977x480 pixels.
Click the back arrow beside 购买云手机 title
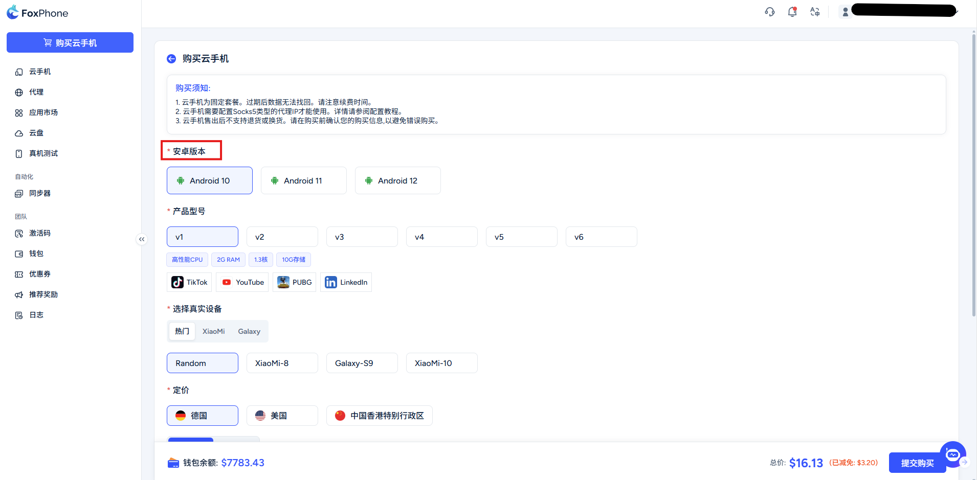(171, 59)
